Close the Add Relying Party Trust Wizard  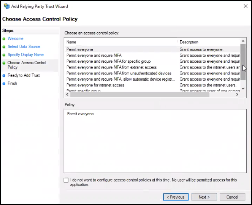(x=246, y=6)
